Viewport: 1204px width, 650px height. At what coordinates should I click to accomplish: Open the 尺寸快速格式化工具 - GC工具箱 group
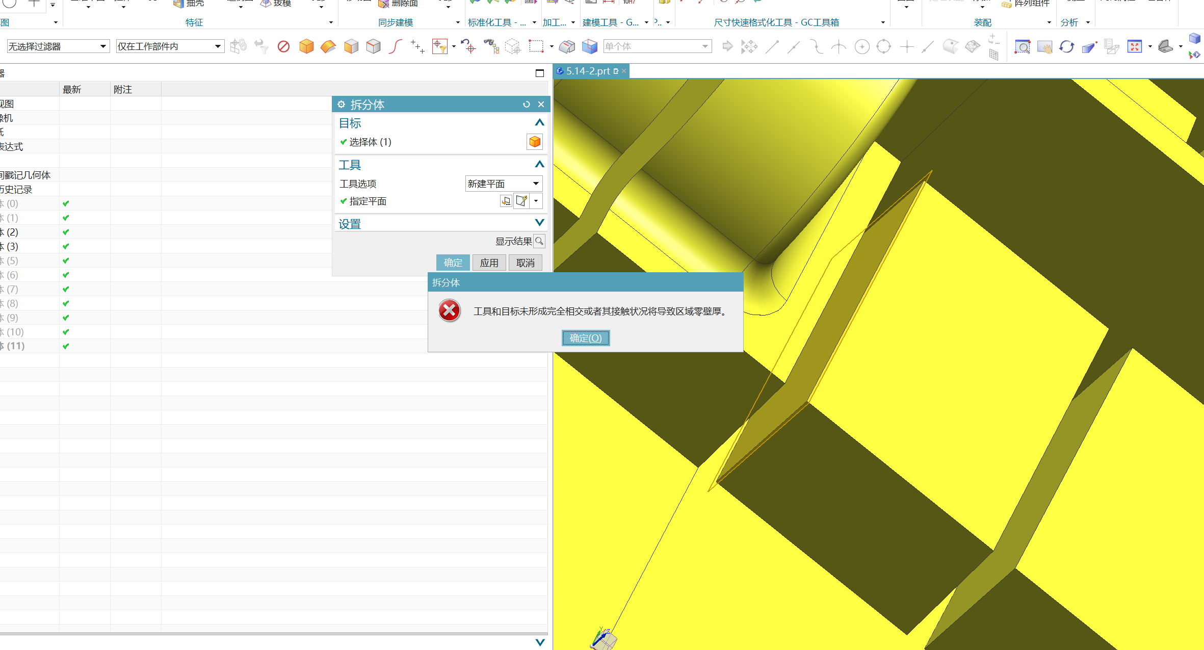pyautogui.click(x=776, y=22)
